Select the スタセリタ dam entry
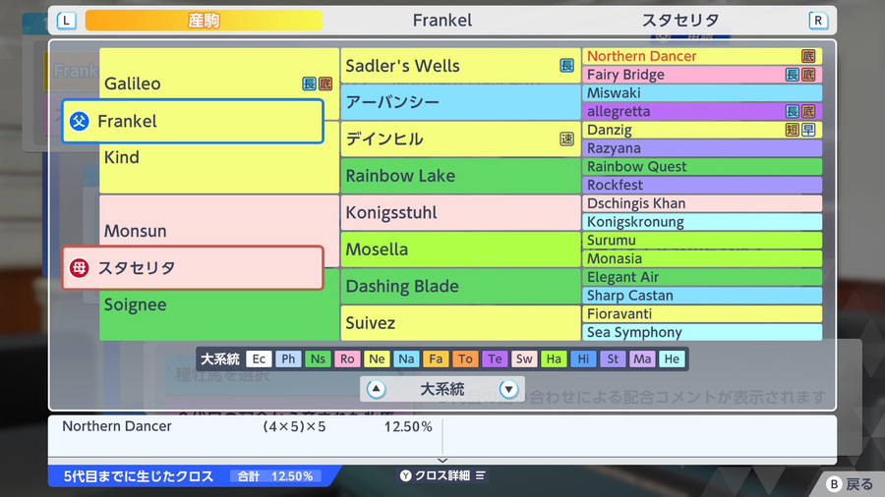The height and width of the screenshot is (497, 885). (193, 268)
